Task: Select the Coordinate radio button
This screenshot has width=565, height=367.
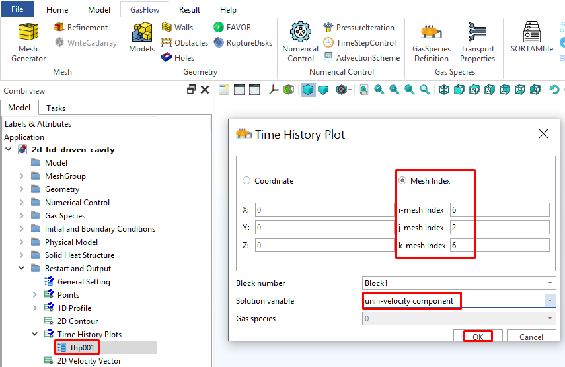Action: (x=247, y=181)
